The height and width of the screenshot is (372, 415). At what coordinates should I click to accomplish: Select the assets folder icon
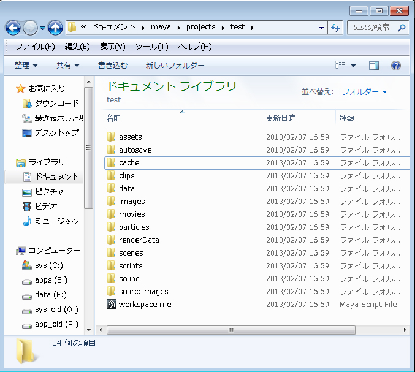111,137
